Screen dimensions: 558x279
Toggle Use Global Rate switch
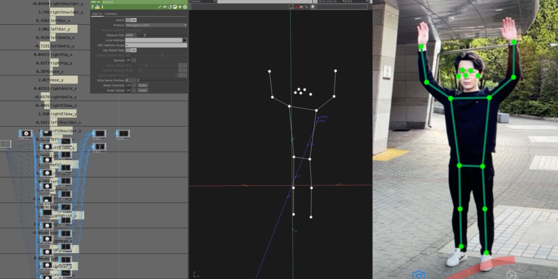point(131,50)
